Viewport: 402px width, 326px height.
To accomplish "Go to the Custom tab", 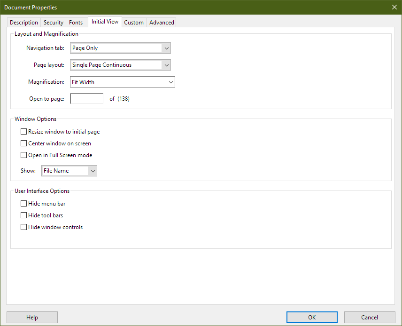I will [x=134, y=23].
